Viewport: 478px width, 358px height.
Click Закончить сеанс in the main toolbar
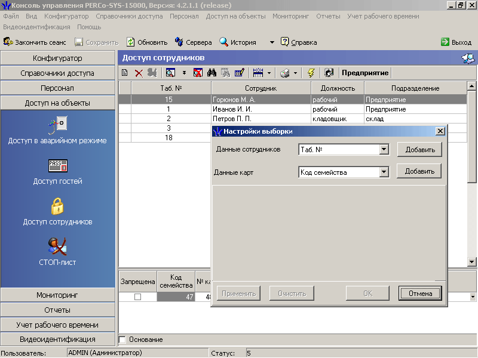[x=35, y=42]
